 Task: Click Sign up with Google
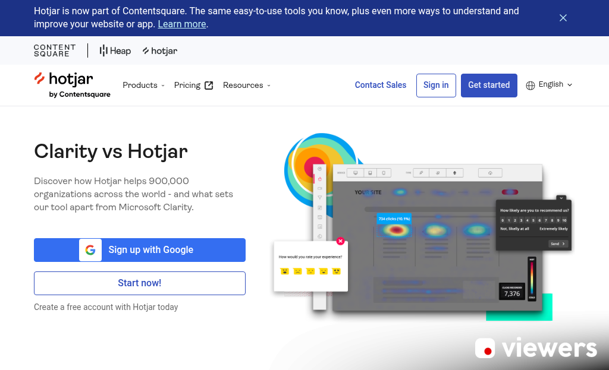[139, 250]
